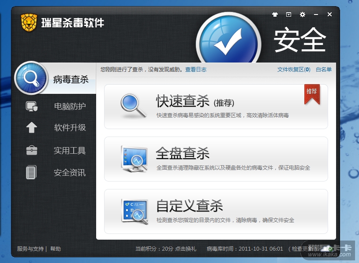Viewport: 359px width, 263px height.
Task: Click 当前积分:20分 点击换礼
Action: click(165, 248)
